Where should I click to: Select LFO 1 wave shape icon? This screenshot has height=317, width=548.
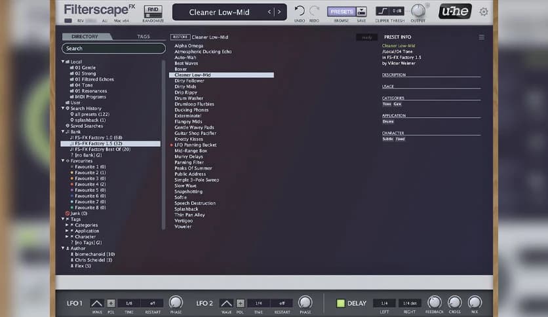click(97, 303)
